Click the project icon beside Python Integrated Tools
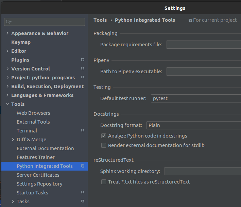This screenshot has width=241, height=207. 83,166
